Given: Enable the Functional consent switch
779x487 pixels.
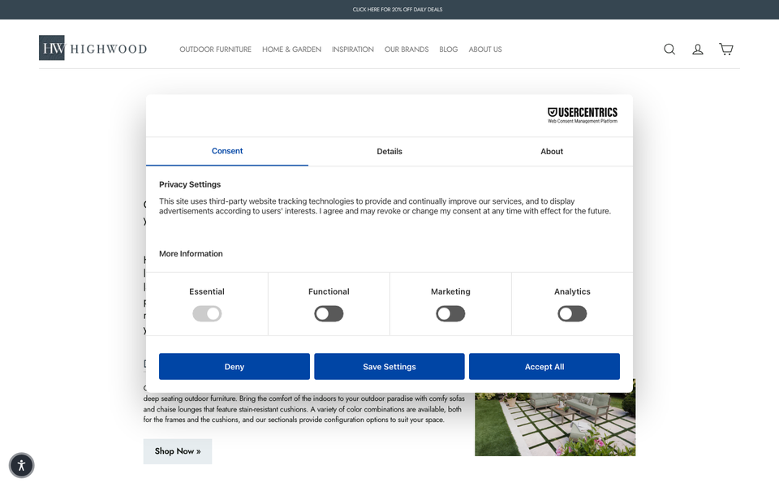Looking at the screenshot, I should pyautogui.click(x=329, y=313).
